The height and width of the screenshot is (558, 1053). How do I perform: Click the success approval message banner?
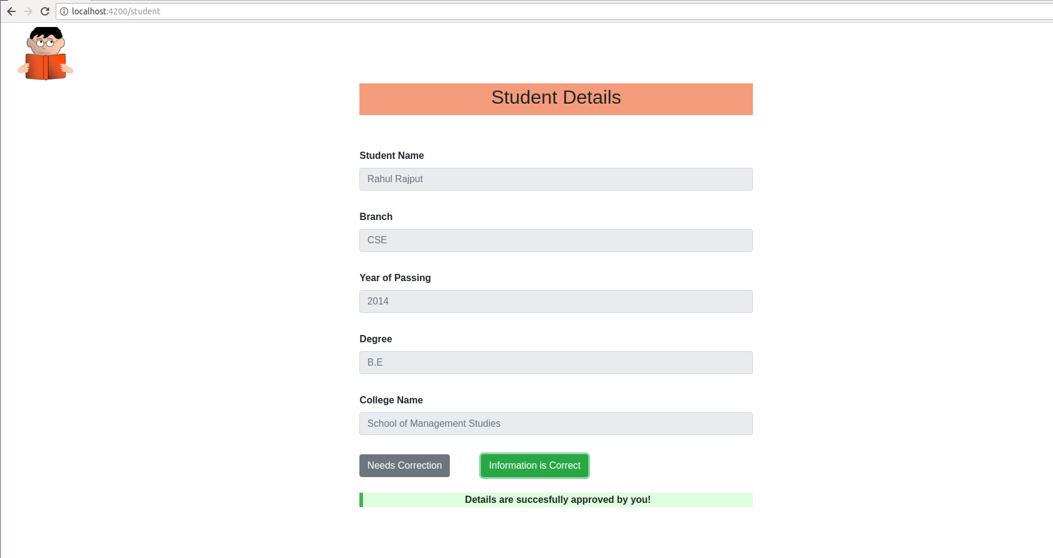(556, 499)
